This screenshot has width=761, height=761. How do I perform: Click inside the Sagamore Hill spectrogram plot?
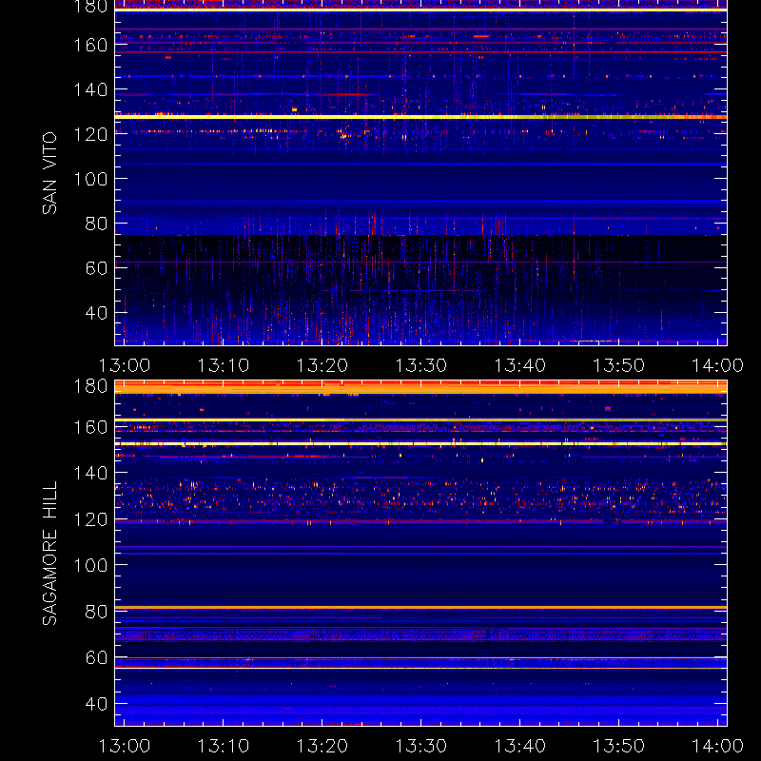click(420, 554)
